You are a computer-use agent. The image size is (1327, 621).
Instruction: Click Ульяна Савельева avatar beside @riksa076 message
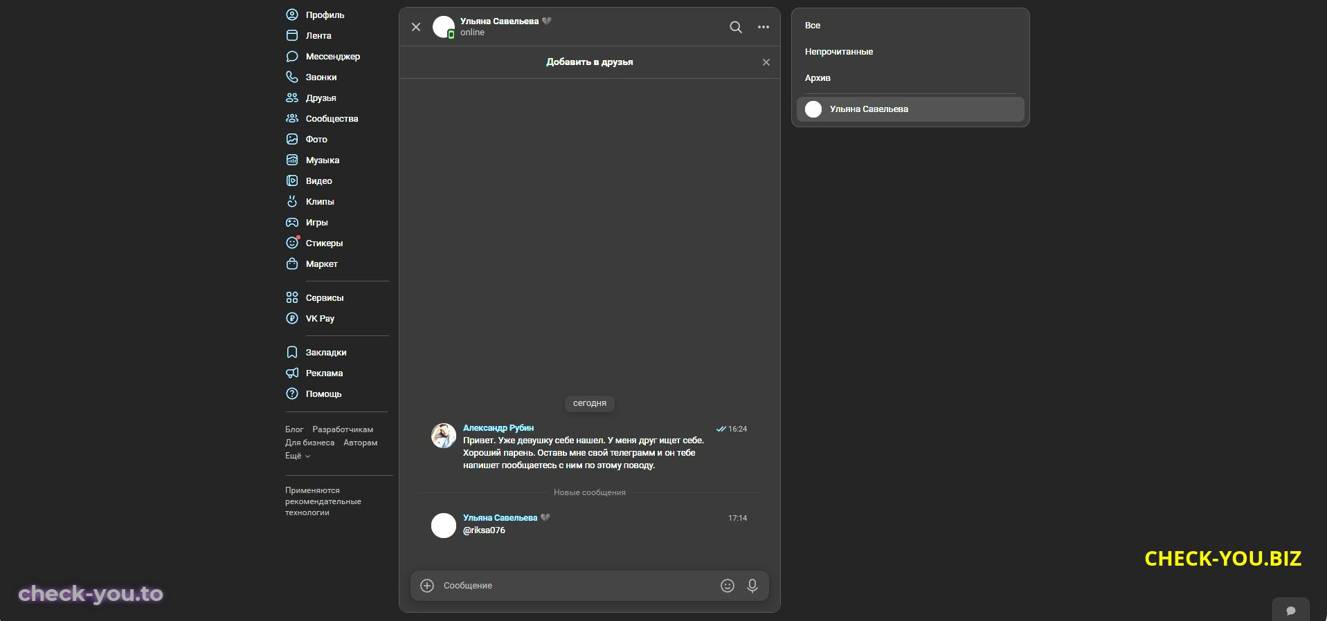click(x=444, y=526)
